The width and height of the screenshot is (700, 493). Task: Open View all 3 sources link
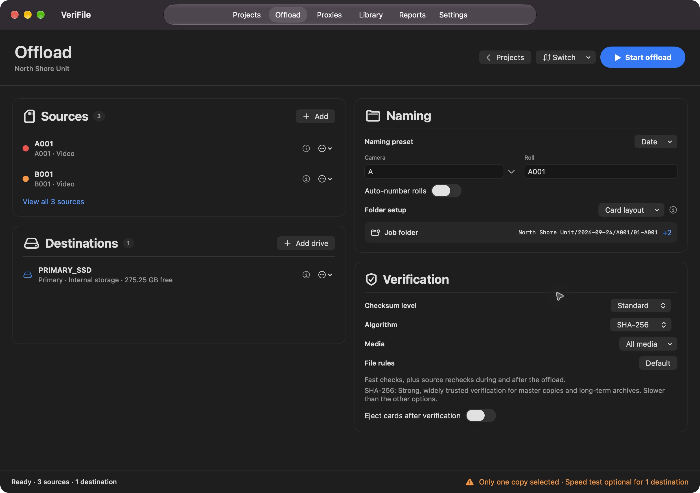pos(53,202)
